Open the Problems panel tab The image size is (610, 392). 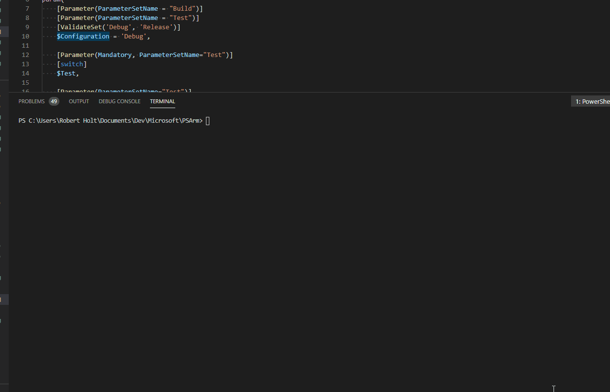tap(32, 101)
